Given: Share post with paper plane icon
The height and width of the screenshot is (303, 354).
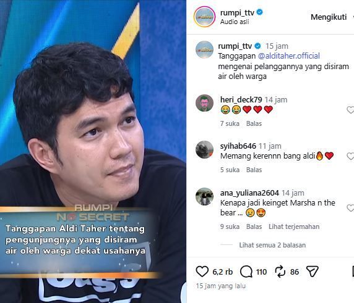Looking at the screenshot, I should (x=313, y=272).
